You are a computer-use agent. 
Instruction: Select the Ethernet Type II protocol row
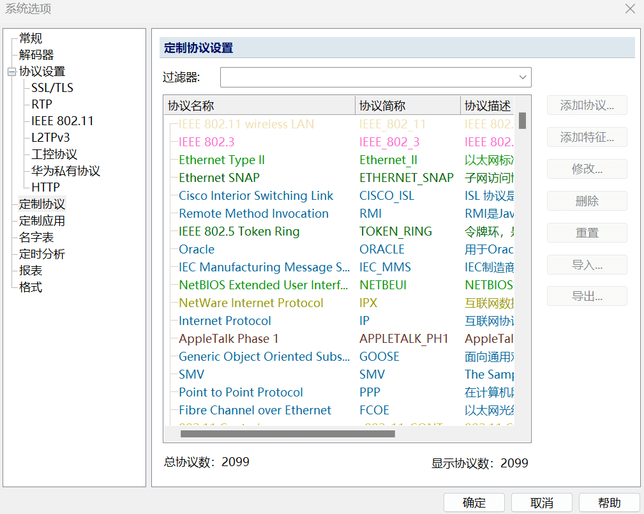221,160
